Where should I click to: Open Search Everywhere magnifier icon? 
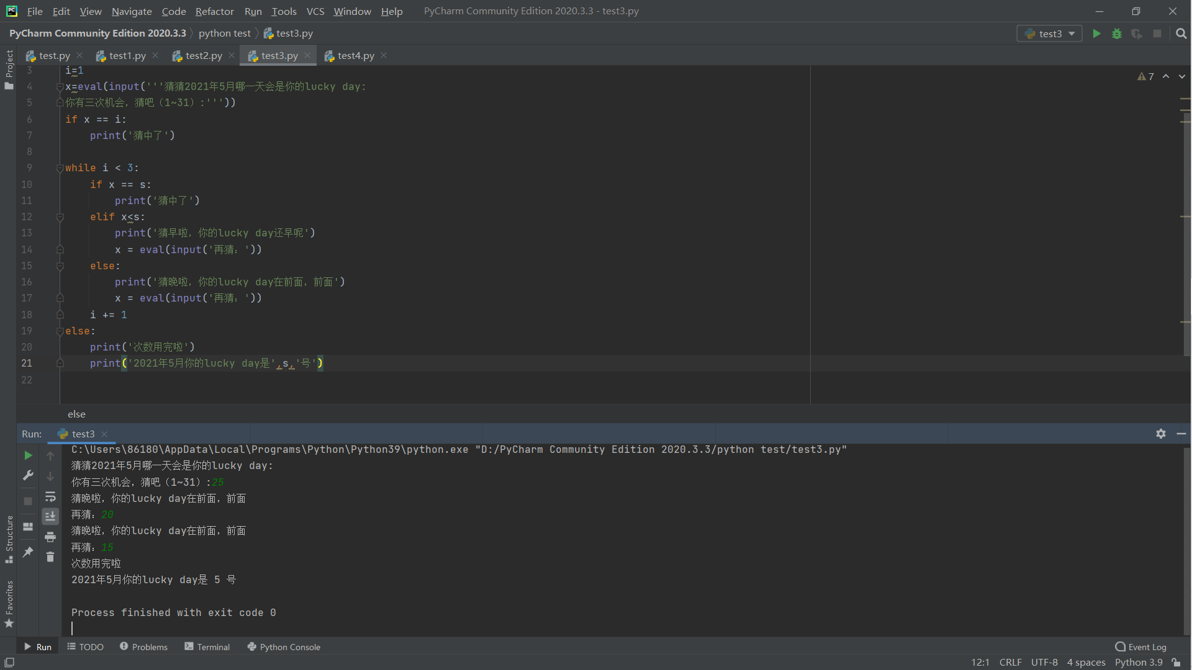point(1181,33)
